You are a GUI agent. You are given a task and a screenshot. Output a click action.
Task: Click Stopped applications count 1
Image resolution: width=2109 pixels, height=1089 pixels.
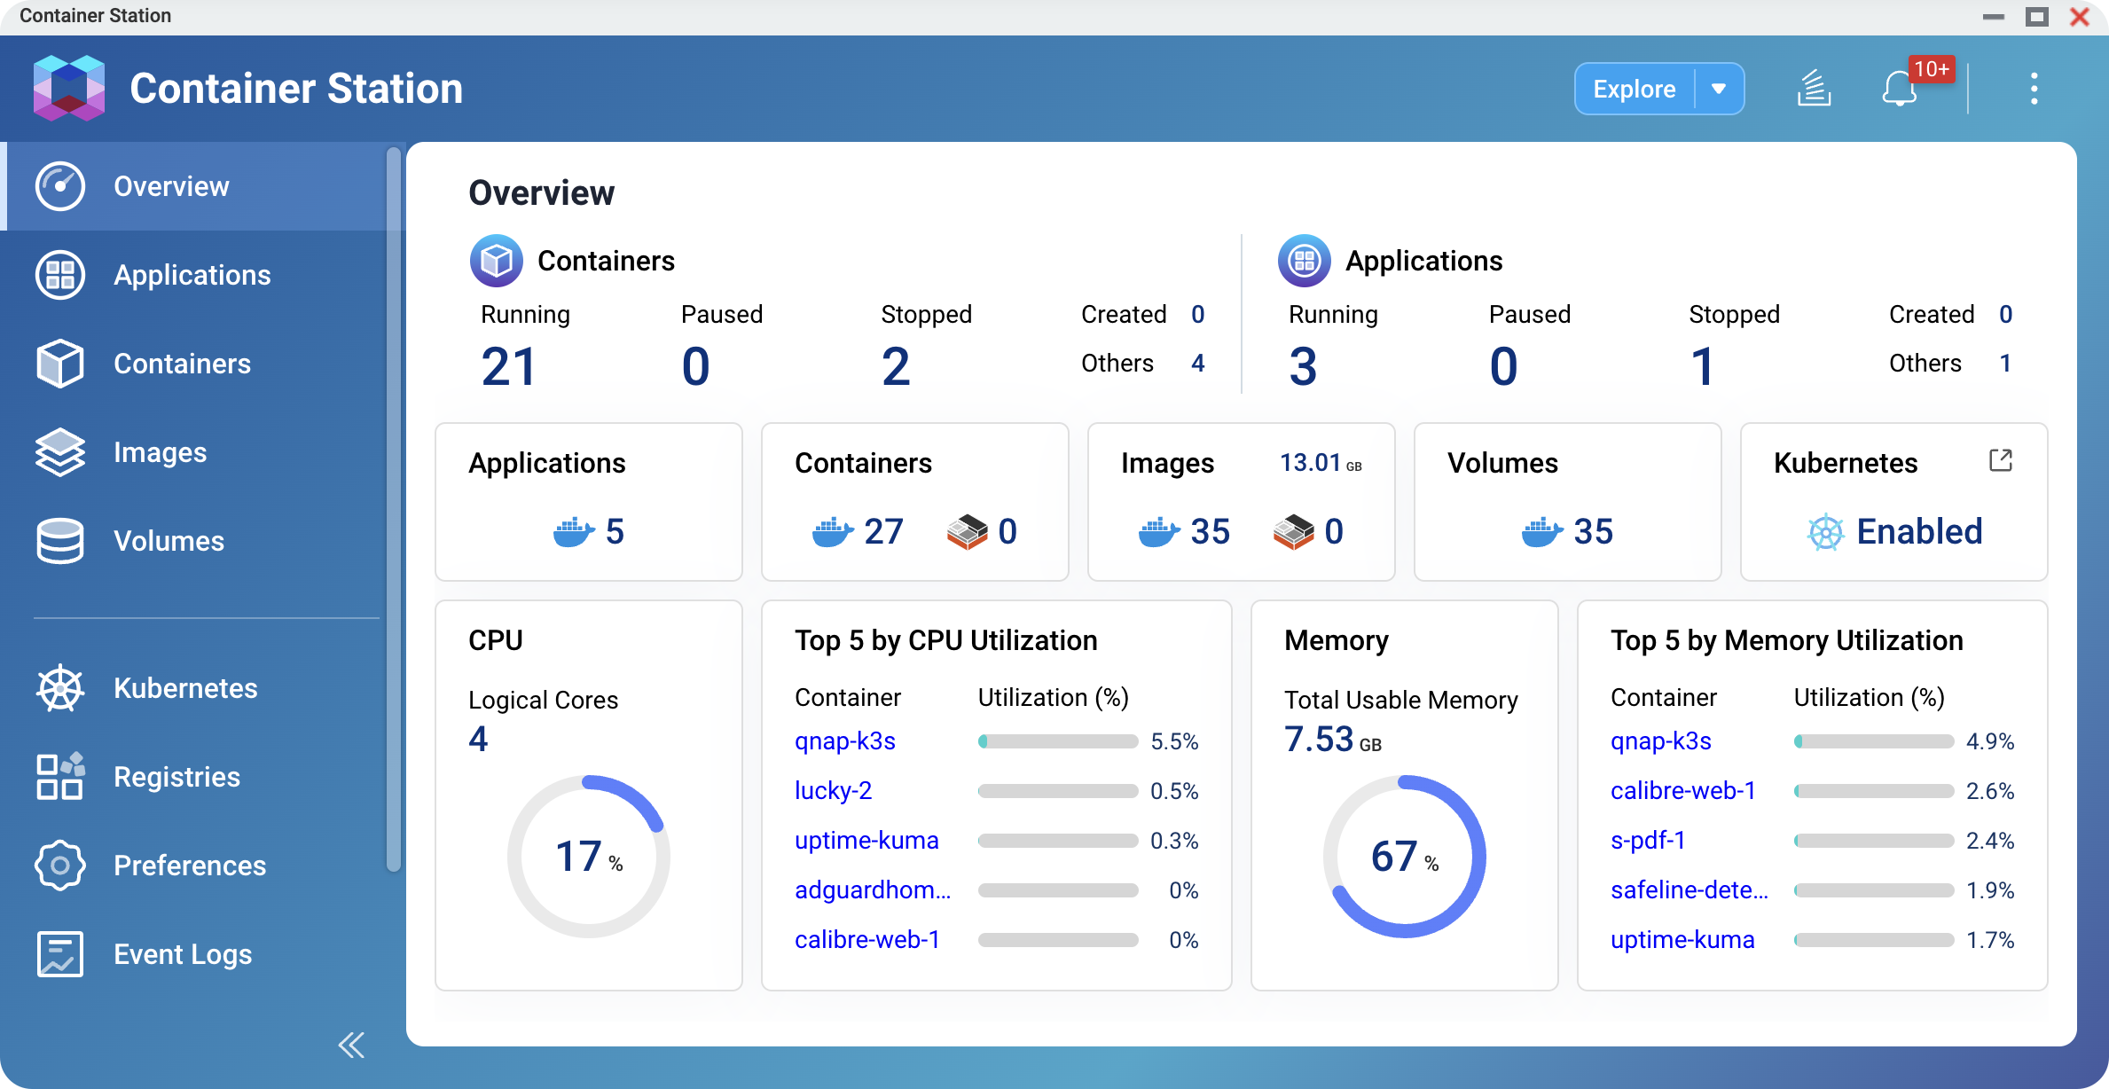pos(1702,366)
